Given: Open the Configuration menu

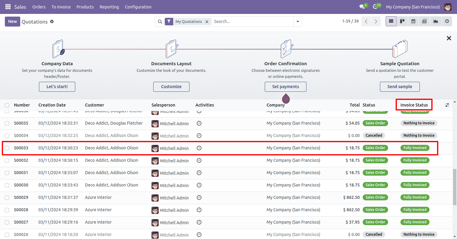Looking at the screenshot, I should click(138, 7).
